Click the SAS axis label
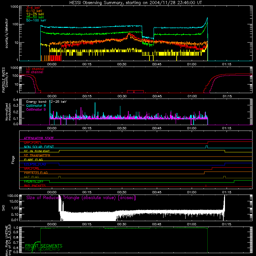 4,208
